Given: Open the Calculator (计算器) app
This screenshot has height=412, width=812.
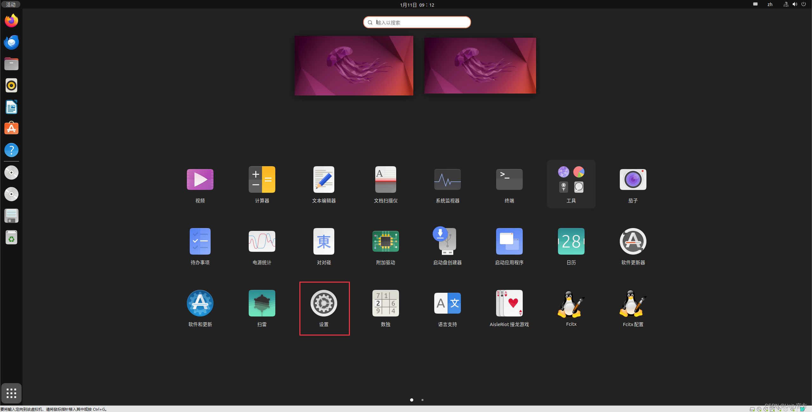Looking at the screenshot, I should point(262,180).
